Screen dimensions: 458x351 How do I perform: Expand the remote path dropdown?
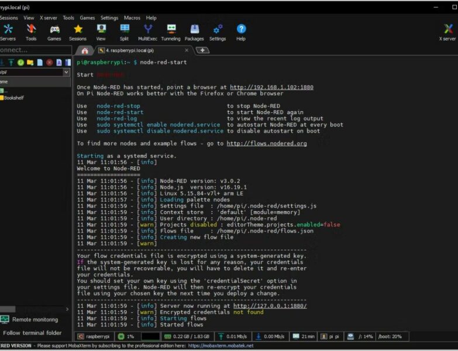point(66,72)
